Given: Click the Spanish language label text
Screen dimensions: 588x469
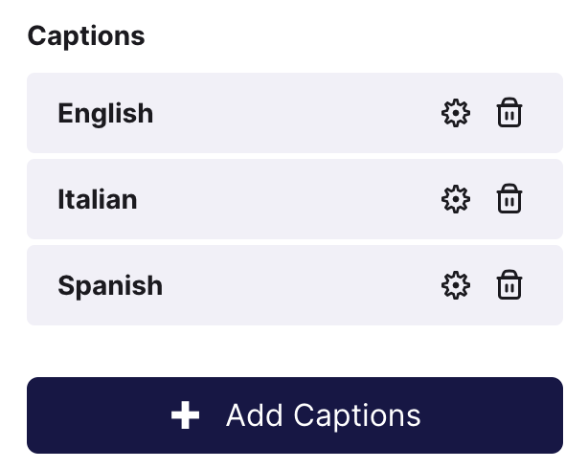Looking at the screenshot, I should pyautogui.click(x=110, y=286).
